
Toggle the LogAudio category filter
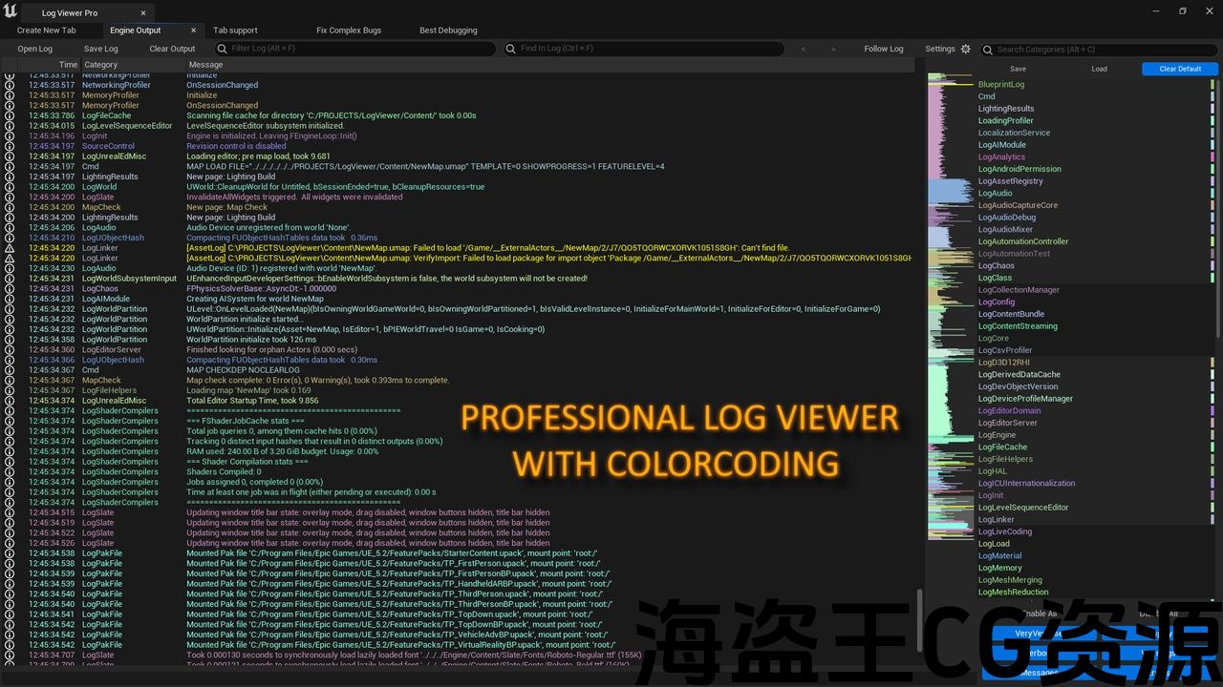pyautogui.click(x=995, y=193)
